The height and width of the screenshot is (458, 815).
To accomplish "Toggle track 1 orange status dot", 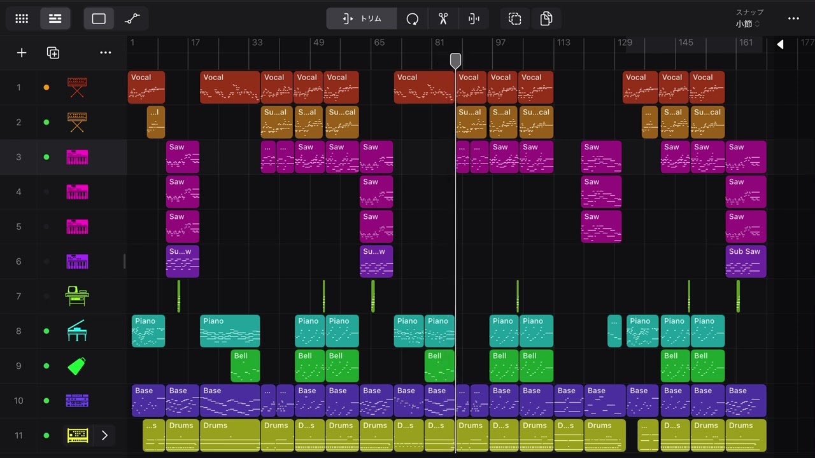I will [x=46, y=87].
